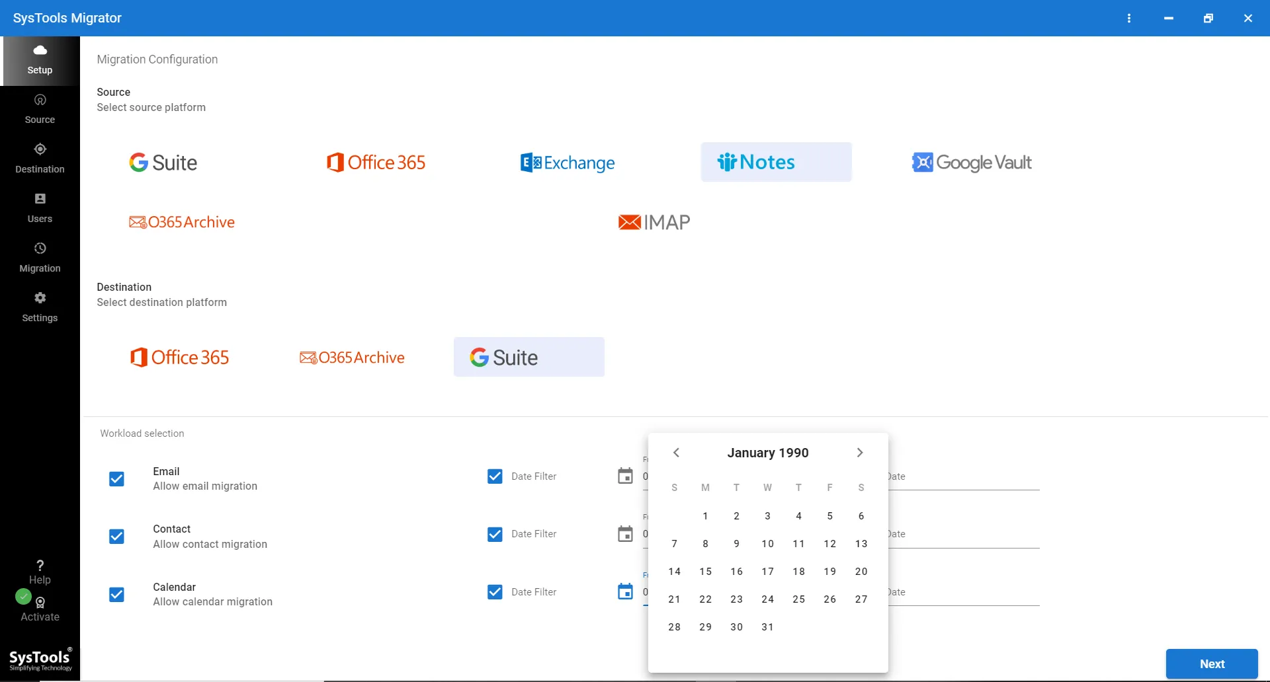
Task: Choose day 31 in the calendar
Action: tap(768, 627)
